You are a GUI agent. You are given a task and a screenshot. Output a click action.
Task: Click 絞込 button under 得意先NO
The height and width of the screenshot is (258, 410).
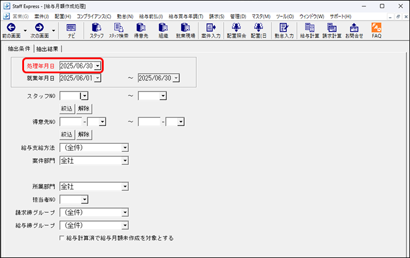67,134
